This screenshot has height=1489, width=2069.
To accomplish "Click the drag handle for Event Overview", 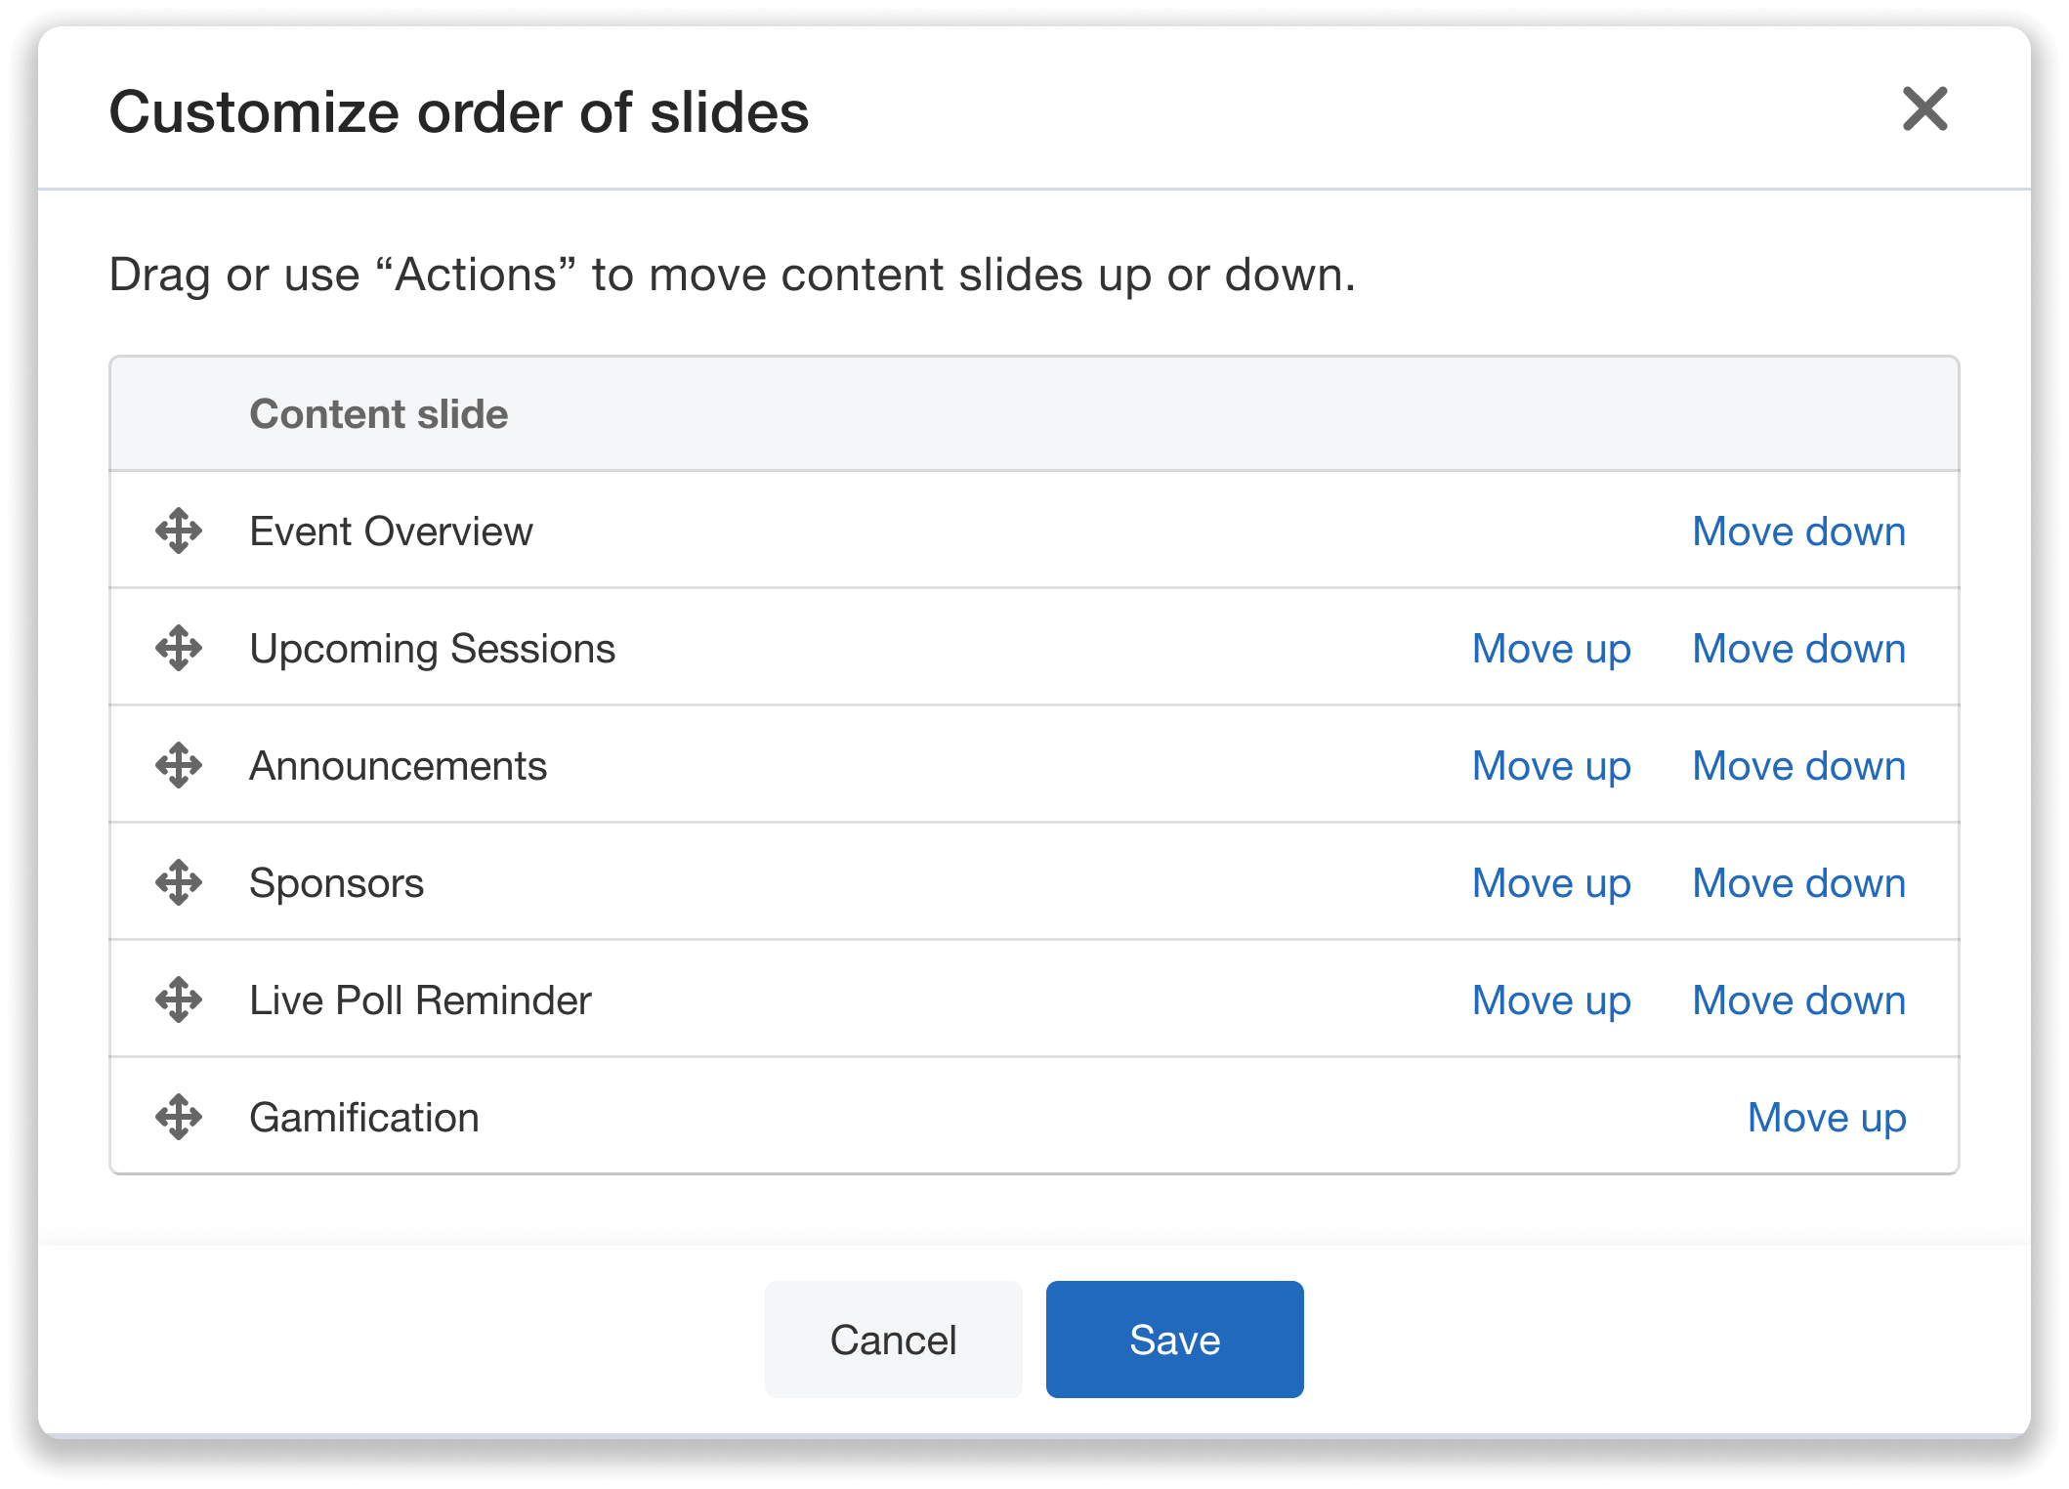I will tap(179, 531).
